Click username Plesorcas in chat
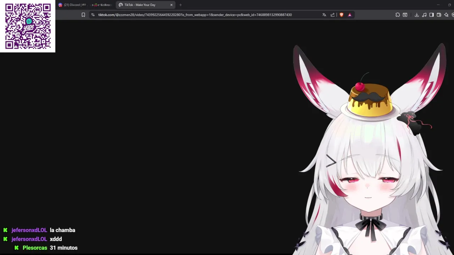The image size is (454, 255). pyautogui.click(x=35, y=248)
